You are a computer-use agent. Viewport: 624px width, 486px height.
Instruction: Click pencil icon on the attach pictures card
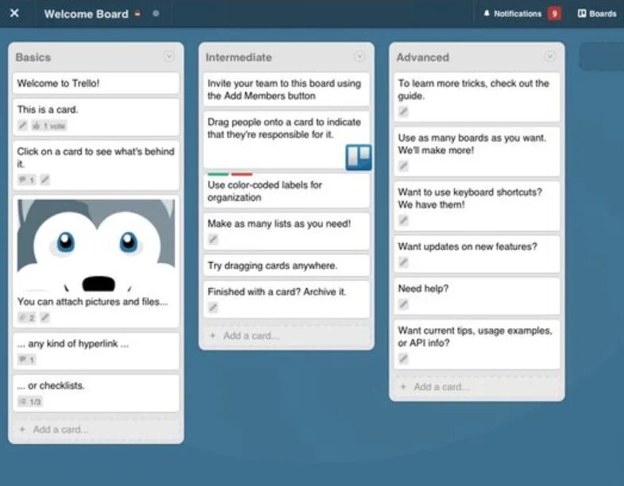[x=45, y=318]
